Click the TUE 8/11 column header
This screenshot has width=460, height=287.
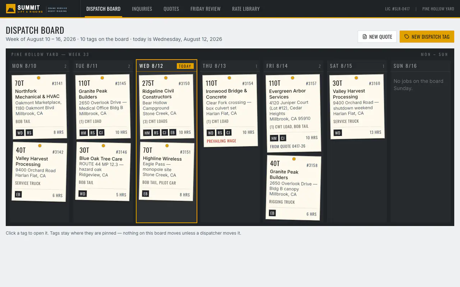pos(103,66)
